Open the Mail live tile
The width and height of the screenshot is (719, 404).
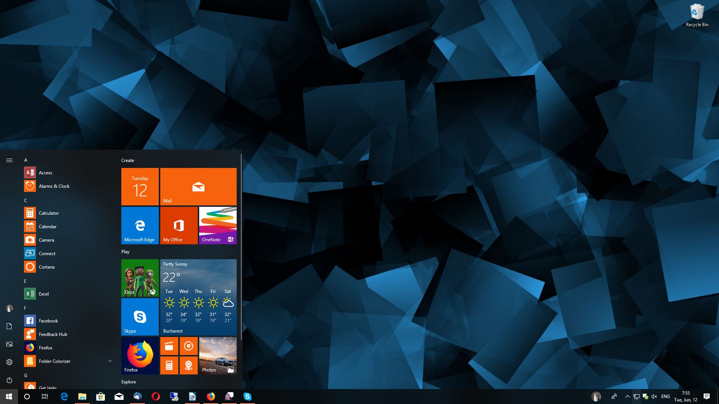[x=198, y=186]
